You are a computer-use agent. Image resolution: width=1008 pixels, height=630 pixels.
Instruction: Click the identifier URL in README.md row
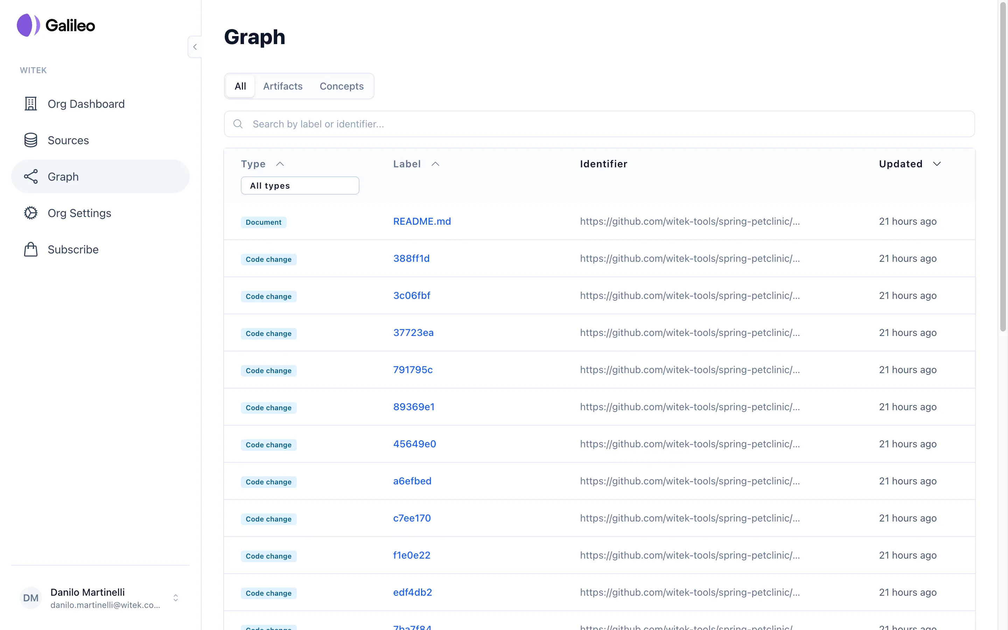[690, 221]
